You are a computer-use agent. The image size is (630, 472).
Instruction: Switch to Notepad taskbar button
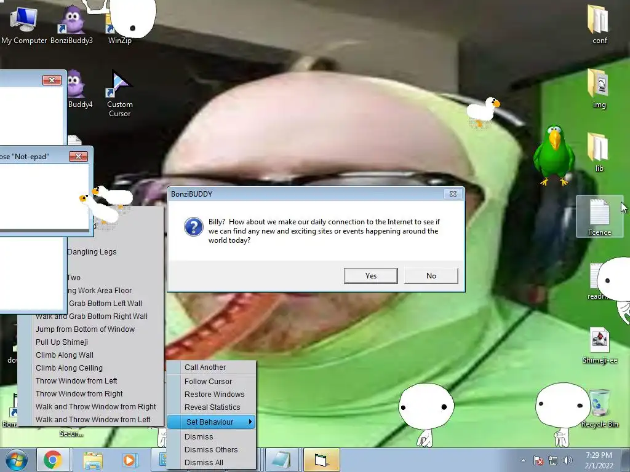pos(281,460)
